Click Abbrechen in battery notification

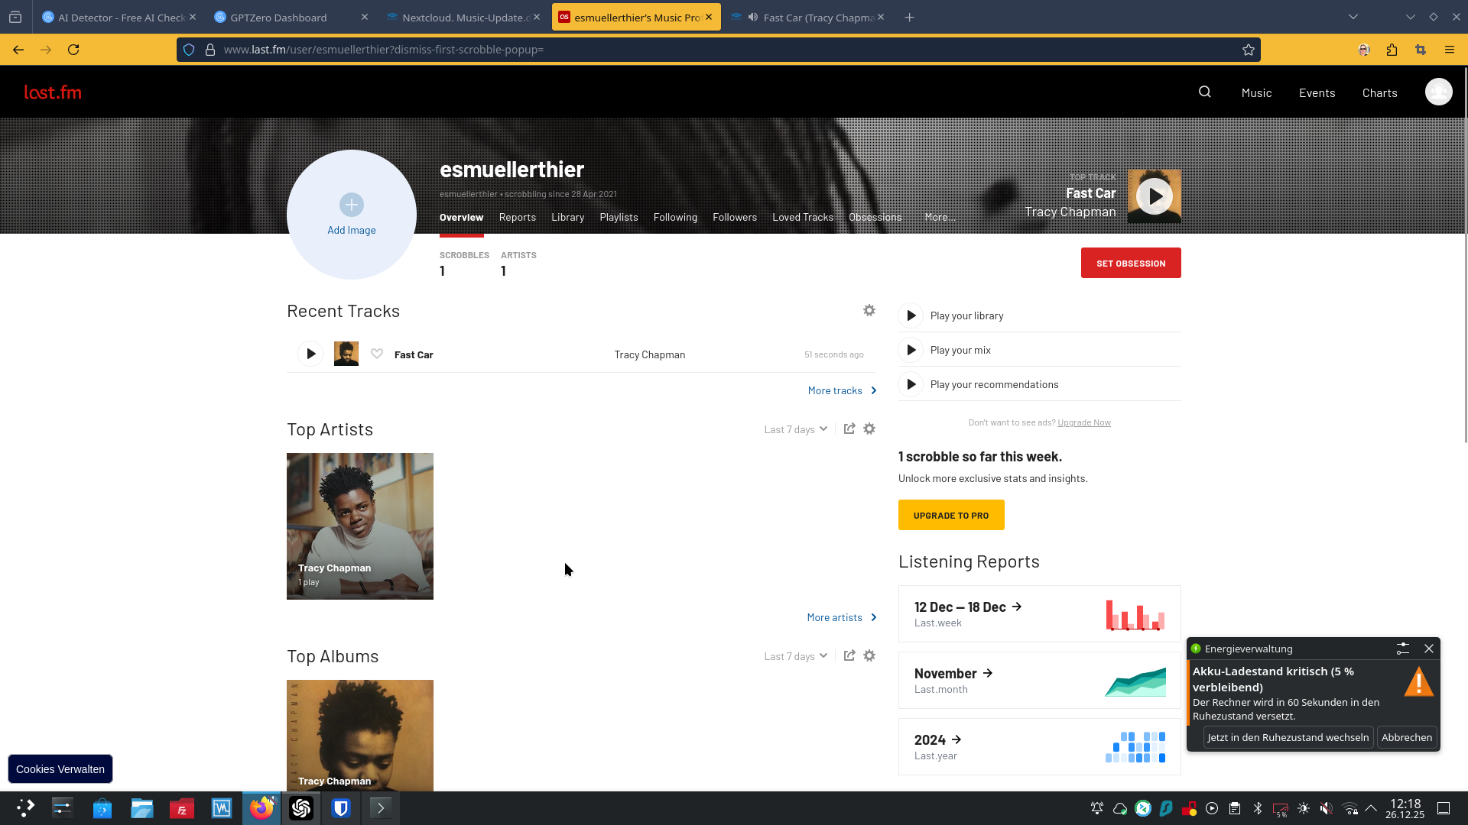(x=1406, y=737)
